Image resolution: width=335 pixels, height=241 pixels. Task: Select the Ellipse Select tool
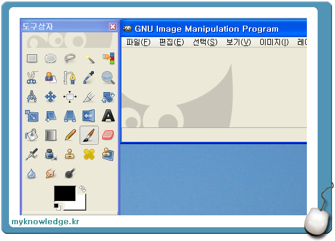51,59
